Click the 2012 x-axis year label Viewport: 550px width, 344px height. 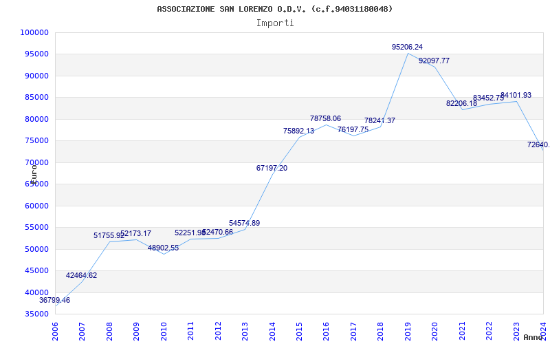click(218, 330)
